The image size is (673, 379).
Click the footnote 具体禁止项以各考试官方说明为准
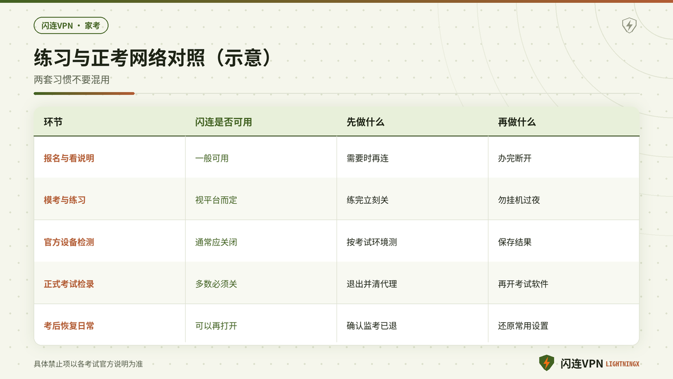pos(89,364)
